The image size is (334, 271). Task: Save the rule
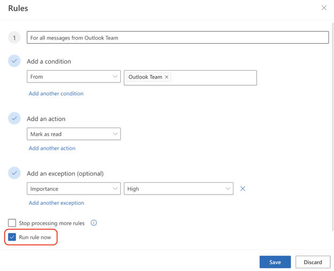pos(275,262)
